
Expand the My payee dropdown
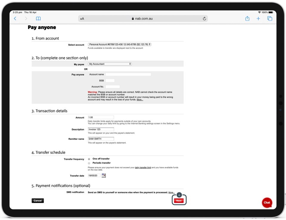click(x=110, y=64)
